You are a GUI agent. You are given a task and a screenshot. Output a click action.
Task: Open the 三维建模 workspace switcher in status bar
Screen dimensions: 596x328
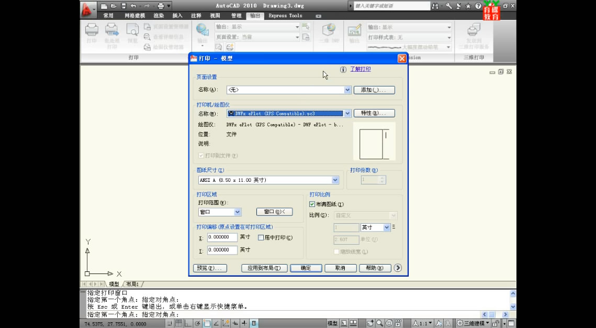pos(473,323)
